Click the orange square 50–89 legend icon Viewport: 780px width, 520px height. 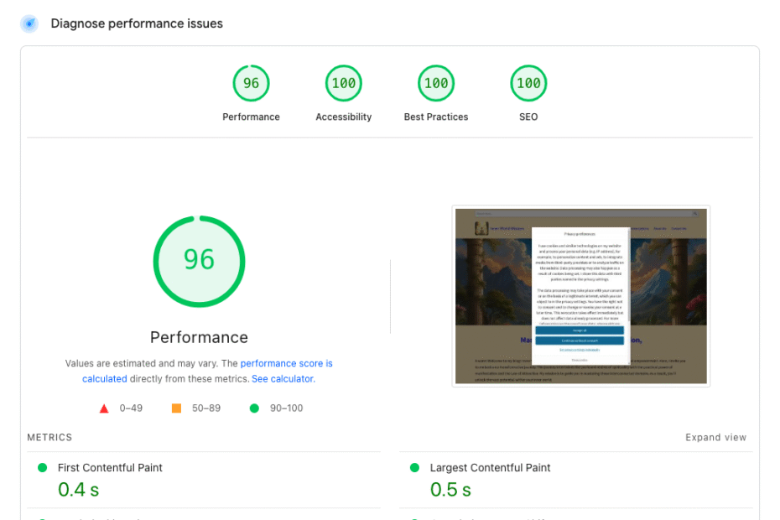177,408
